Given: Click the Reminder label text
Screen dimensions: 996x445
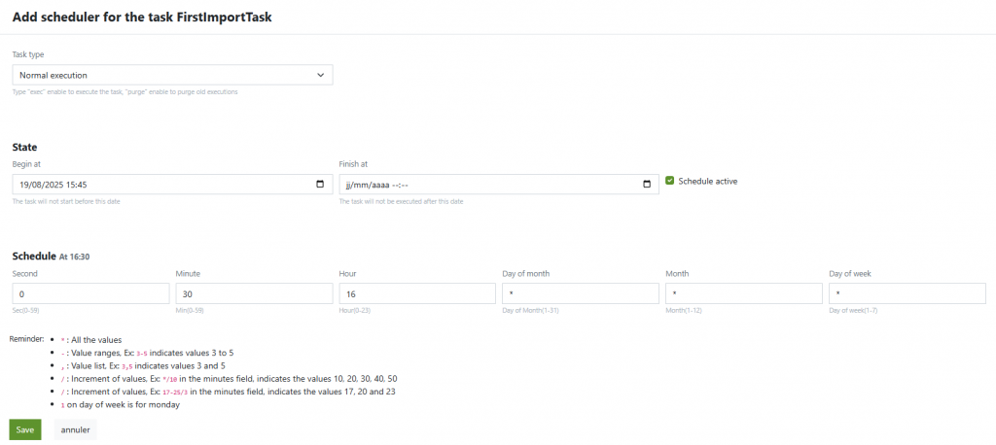Looking at the screenshot, I should click(29, 338).
